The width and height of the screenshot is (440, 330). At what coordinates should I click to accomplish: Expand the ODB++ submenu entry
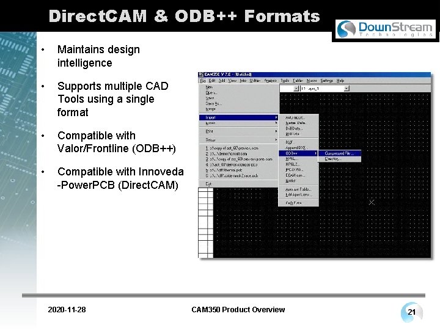[298, 153]
